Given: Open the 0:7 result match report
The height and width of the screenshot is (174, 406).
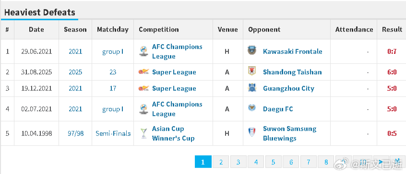Looking at the screenshot, I should click(x=392, y=51).
